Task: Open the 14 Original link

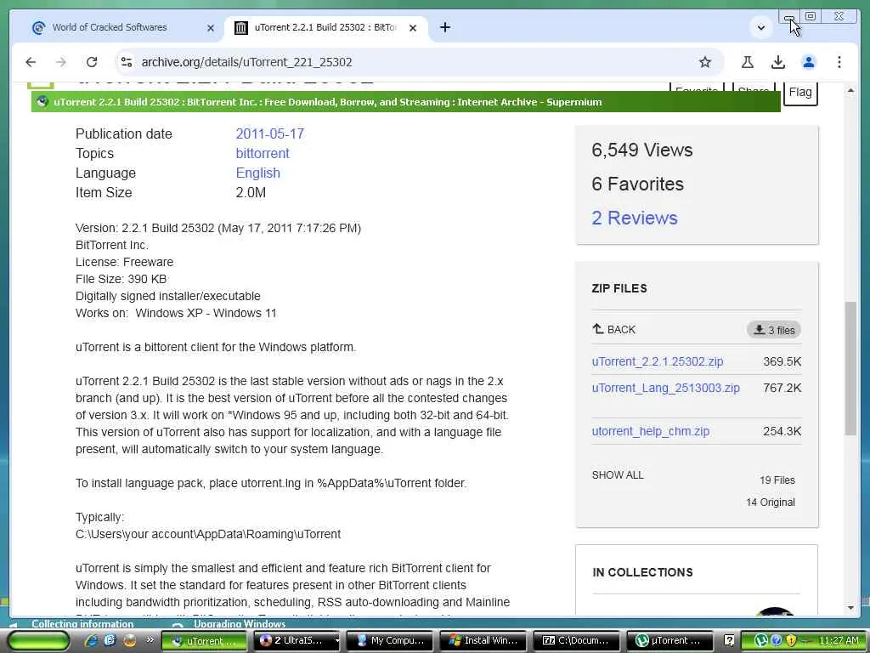Action: (770, 503)
